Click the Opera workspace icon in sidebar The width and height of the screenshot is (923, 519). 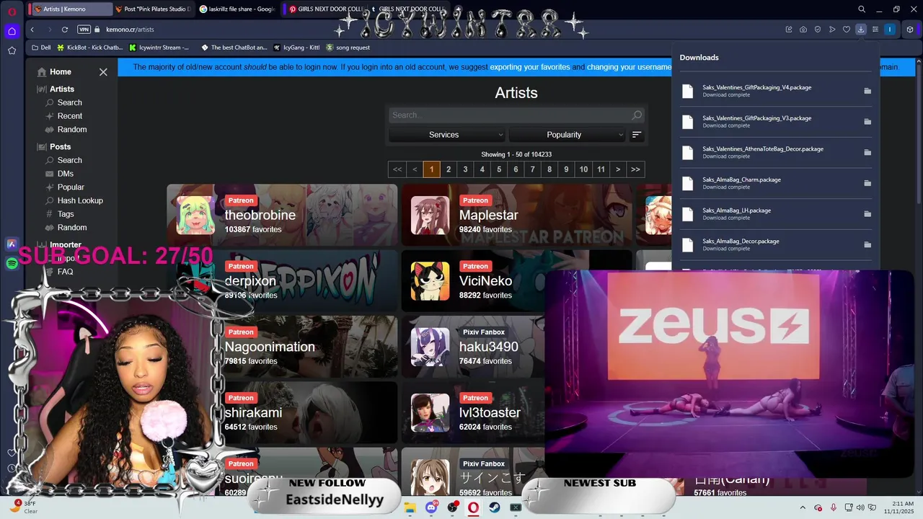point(12,30)
